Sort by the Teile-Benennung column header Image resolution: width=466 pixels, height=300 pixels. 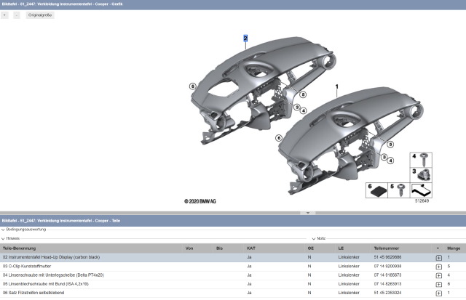pos(20,248)
